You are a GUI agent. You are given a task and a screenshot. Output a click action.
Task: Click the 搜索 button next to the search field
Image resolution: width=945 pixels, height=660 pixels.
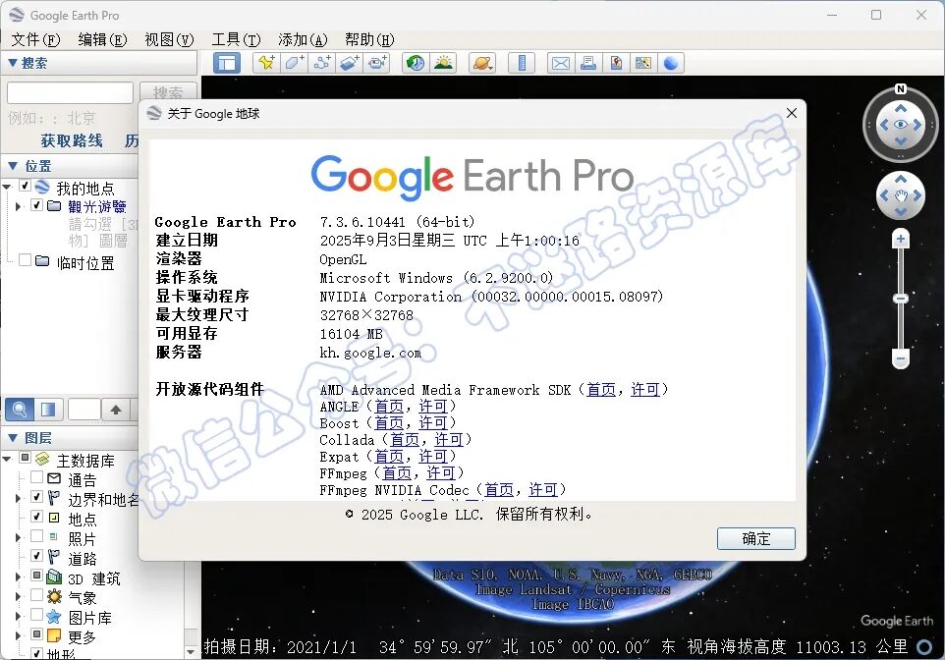[168, 93]
